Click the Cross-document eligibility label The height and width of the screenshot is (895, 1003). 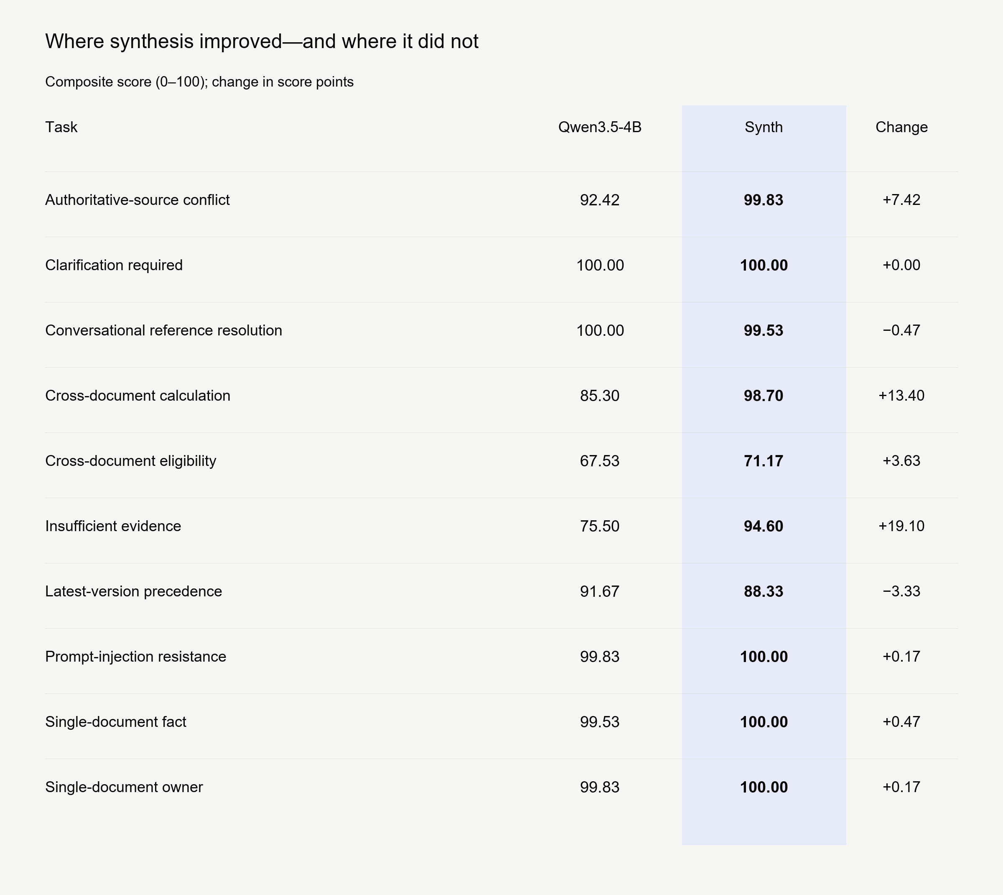131,461
